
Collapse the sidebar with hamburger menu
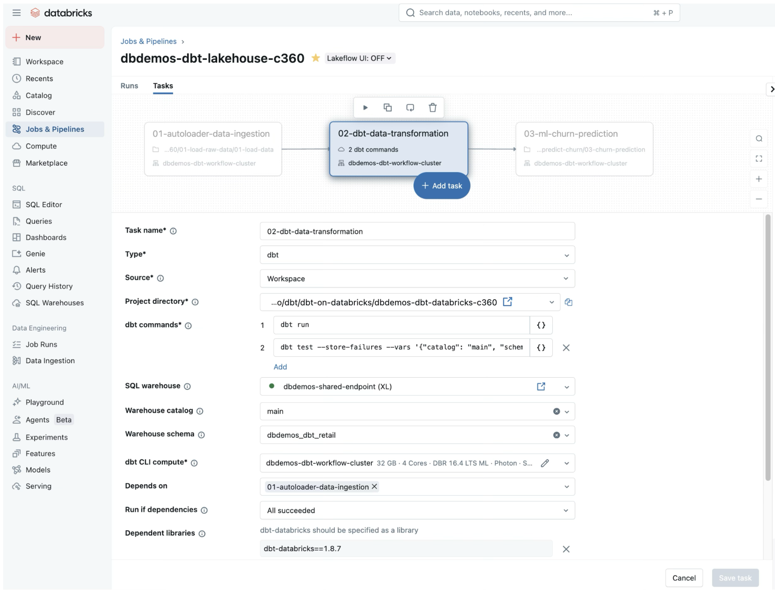point(16,13)
